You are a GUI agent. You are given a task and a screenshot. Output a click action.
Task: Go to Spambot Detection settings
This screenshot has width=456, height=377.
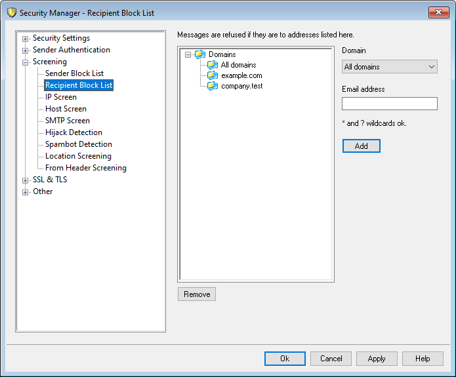tap(78, 144)
